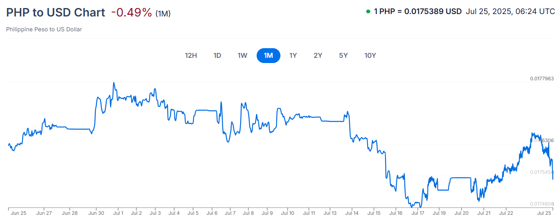Screen dimensions: 560x218
Task: Click the Jul 25, 2025 timestamp
Action: tap(510, 12)
